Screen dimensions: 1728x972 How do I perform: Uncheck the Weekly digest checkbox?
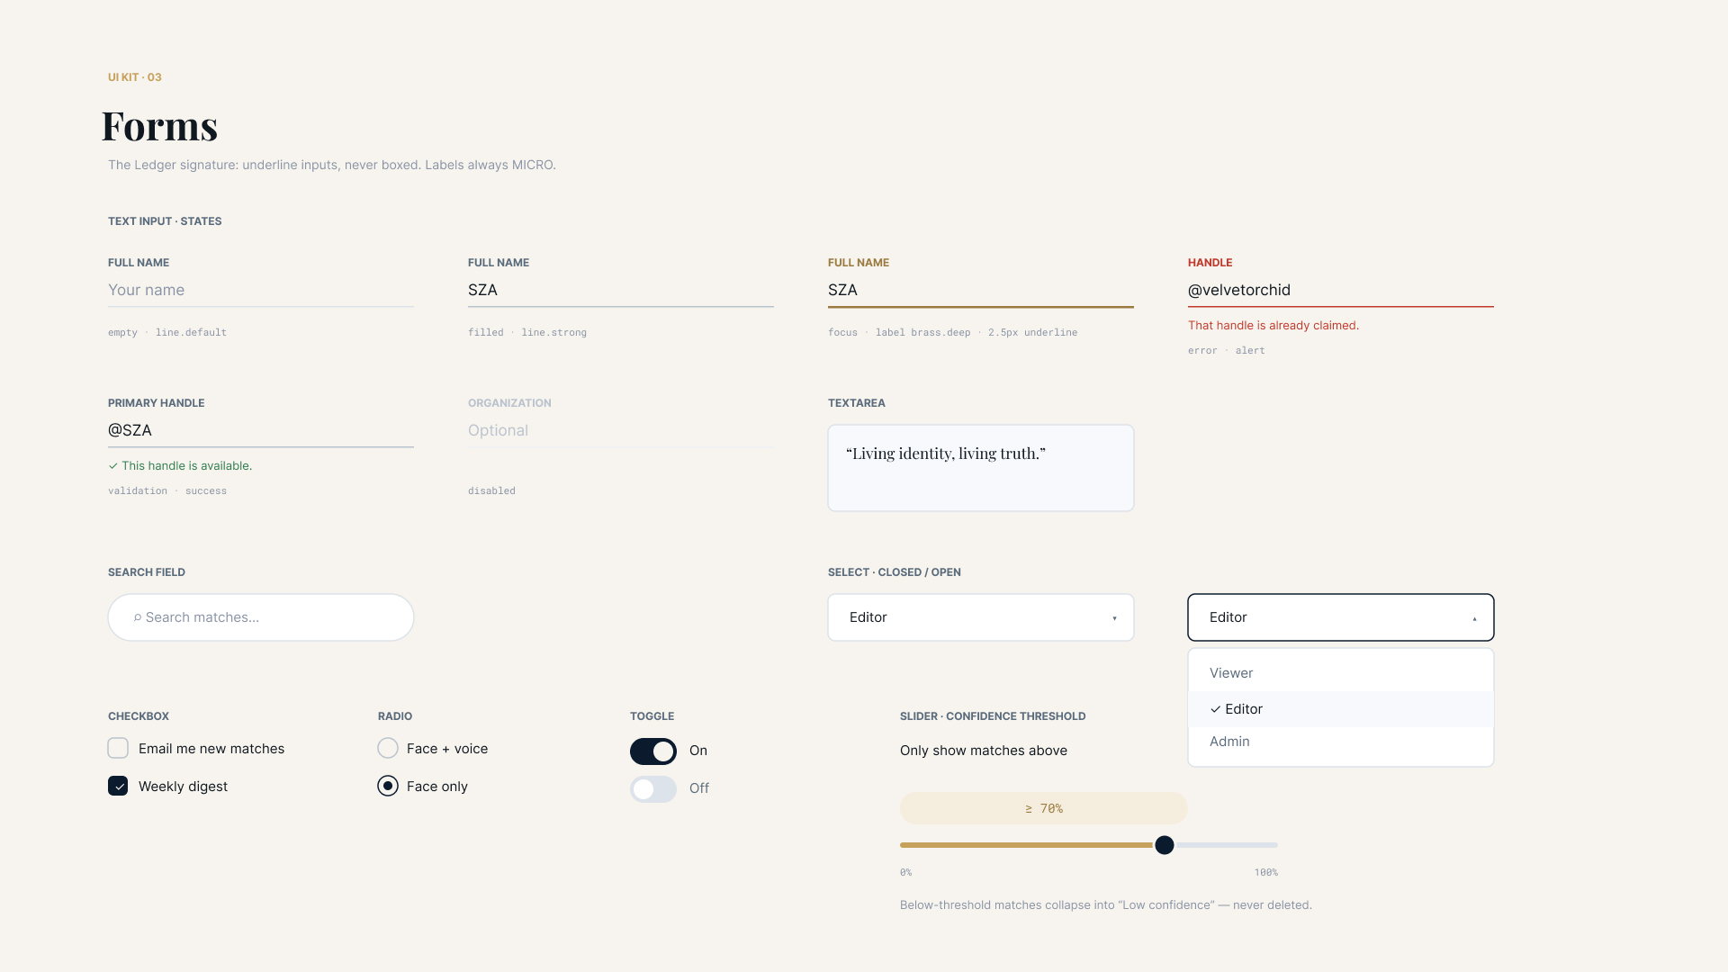118,786
